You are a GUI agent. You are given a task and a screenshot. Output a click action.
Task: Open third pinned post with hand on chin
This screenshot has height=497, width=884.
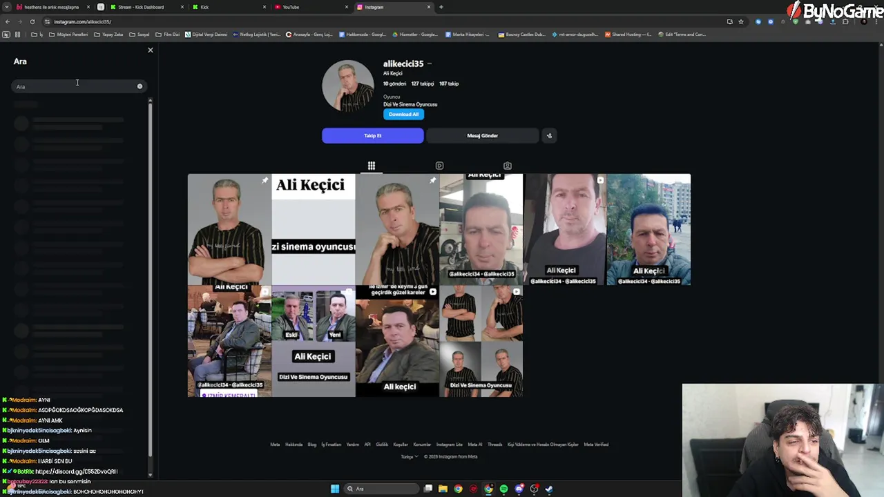coord(397,229)
